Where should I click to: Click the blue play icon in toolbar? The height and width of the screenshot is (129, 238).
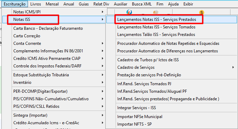tap(129, 12)
